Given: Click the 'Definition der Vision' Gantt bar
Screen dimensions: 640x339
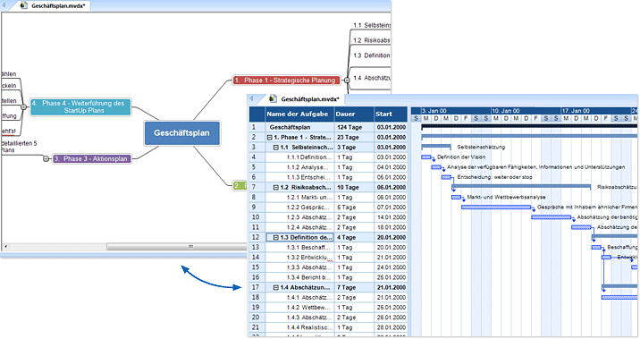Looking at the screenshot, I should click(425, 157).
